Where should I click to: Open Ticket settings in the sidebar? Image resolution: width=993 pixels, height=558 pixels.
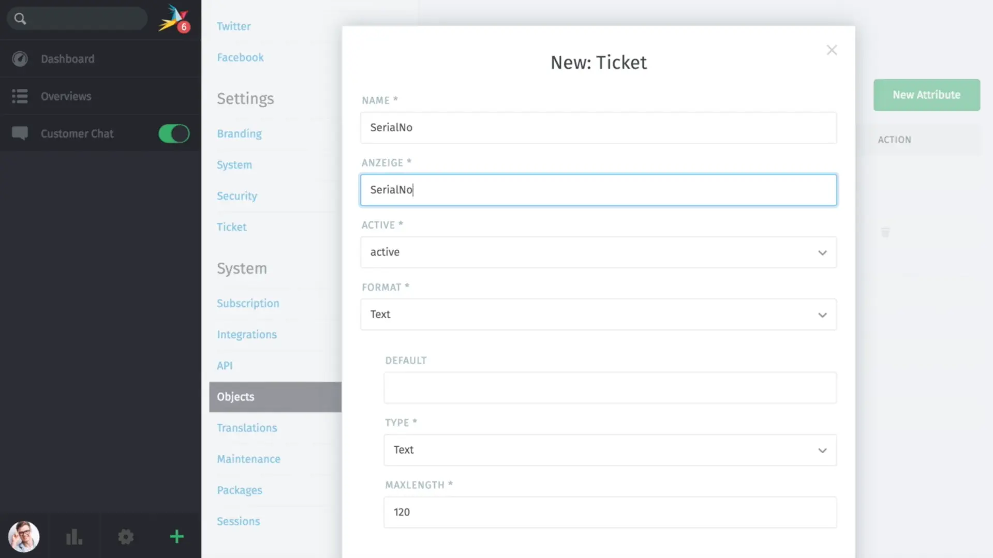coord(231,227)
